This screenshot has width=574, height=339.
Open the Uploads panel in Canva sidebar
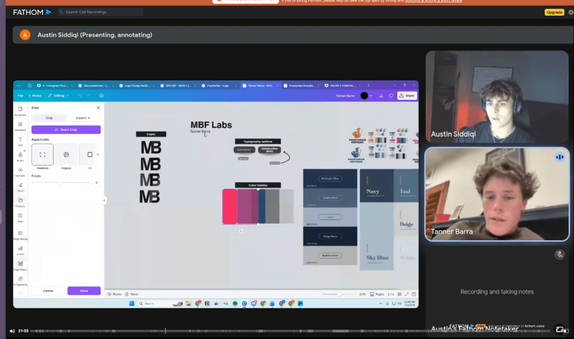pos(20,172)
